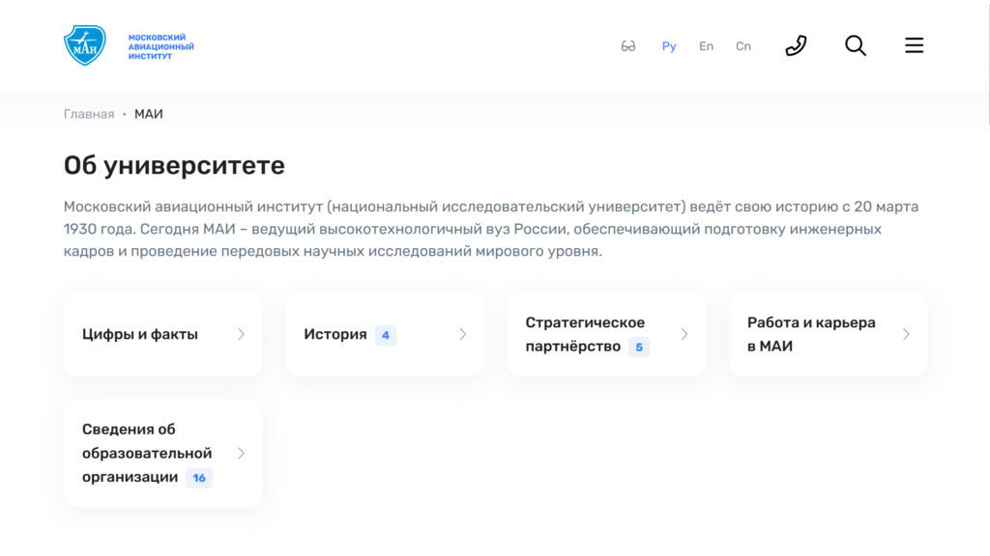Click the university description paragraph

(491, 229)
